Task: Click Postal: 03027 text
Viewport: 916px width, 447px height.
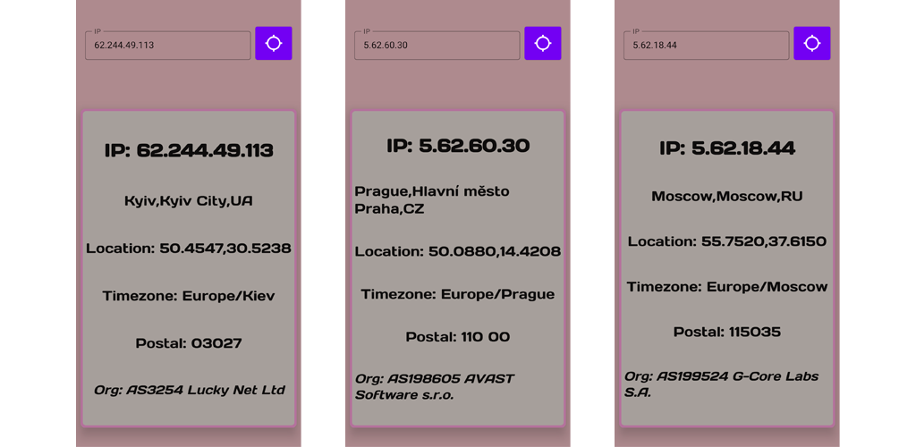Action: pos(189,343)
